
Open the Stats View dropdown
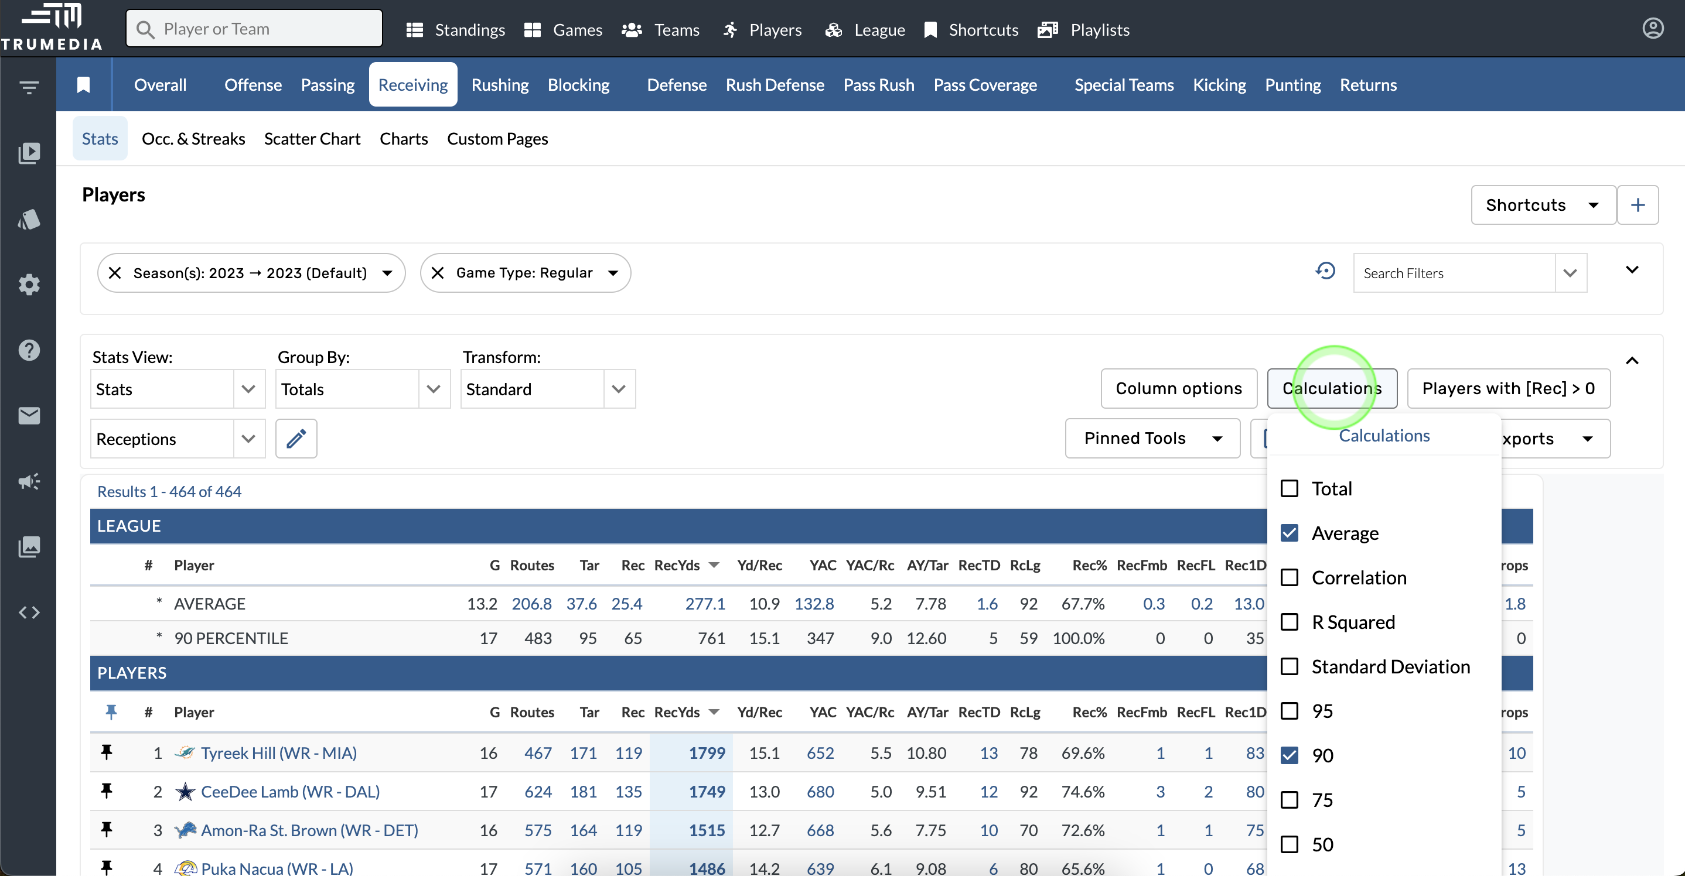pos(178,389)
